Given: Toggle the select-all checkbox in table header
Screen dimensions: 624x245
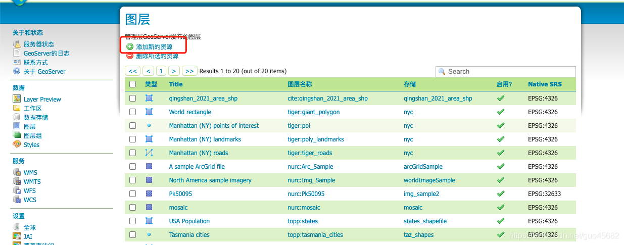Looking at the screenshot, I should (133, 84).
